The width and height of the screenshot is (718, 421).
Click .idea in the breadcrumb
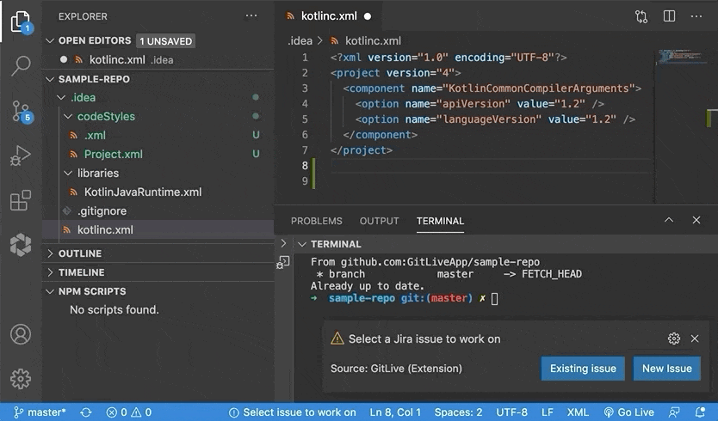pyautogui.click(x=300, y=40)
